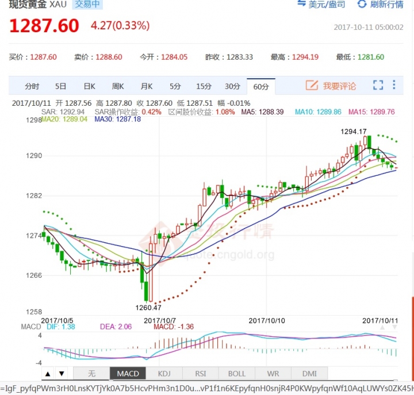Turn off indicators with 无 option
414x395 pixels.
tap(91, 373)
